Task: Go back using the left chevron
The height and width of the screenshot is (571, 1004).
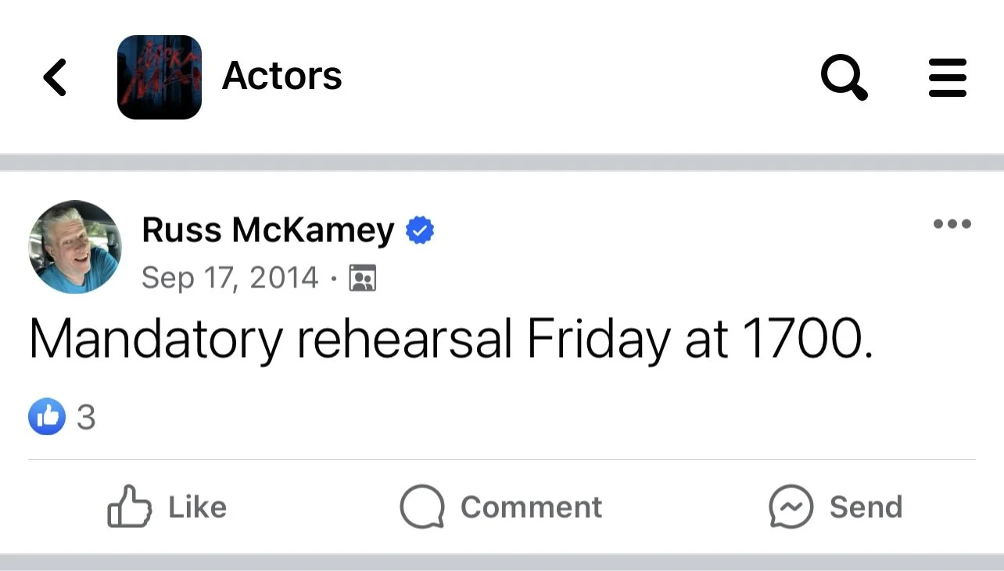Action: pos(55,77)
